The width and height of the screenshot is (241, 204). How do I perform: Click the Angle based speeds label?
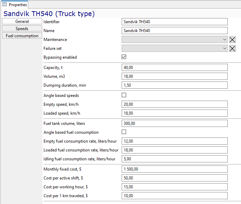(61, 96)
